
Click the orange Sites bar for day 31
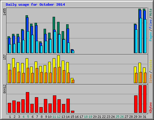(x=145, y=78)
